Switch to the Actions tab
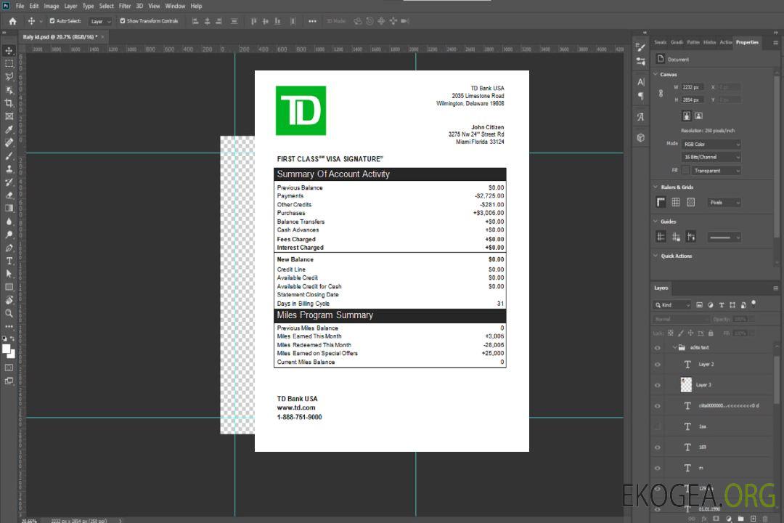Screen dimensions: 784x523 726,42
